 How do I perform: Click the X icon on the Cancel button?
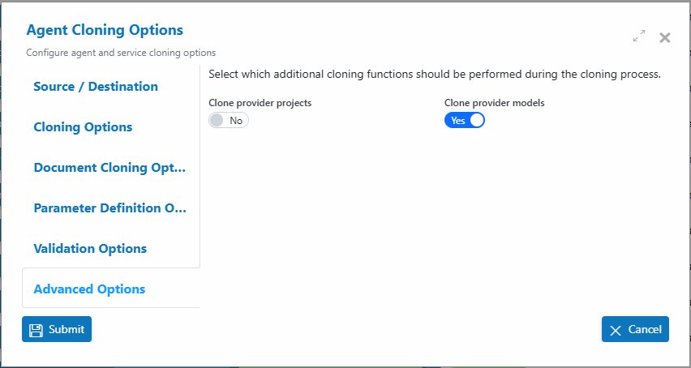point(616,331)
